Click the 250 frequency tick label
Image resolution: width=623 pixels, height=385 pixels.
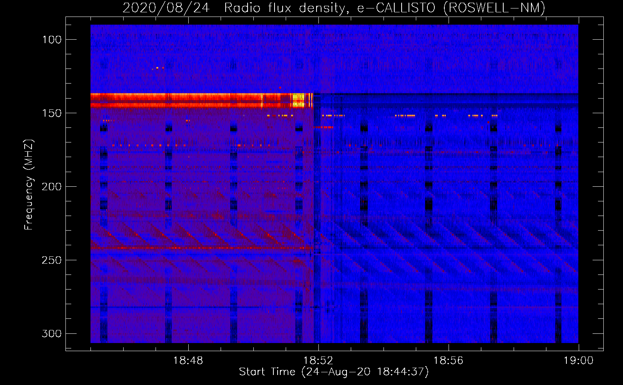(x=52, y=260)
